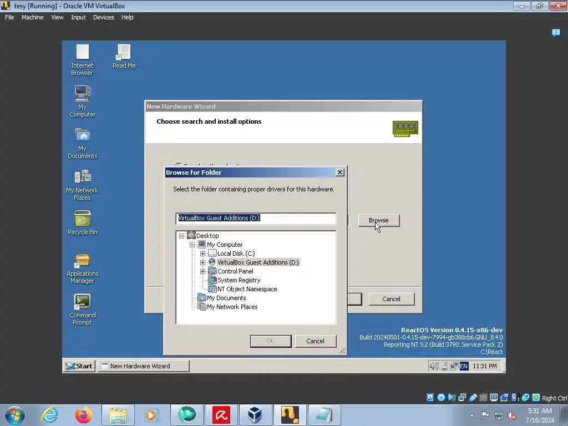The image size is (568, 426).
Task: Click the VirtualBox optical disk indicator
Action: 441,397
